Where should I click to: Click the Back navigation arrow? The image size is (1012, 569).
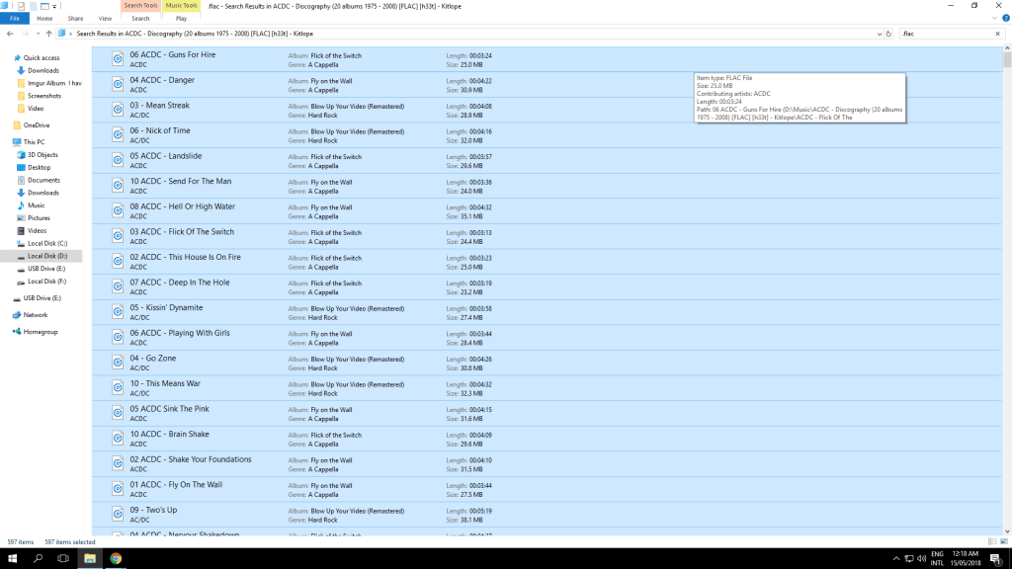click(x=10, y=33)
